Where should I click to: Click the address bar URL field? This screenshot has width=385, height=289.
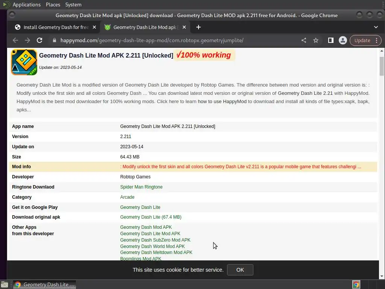[x=152, y=40]
